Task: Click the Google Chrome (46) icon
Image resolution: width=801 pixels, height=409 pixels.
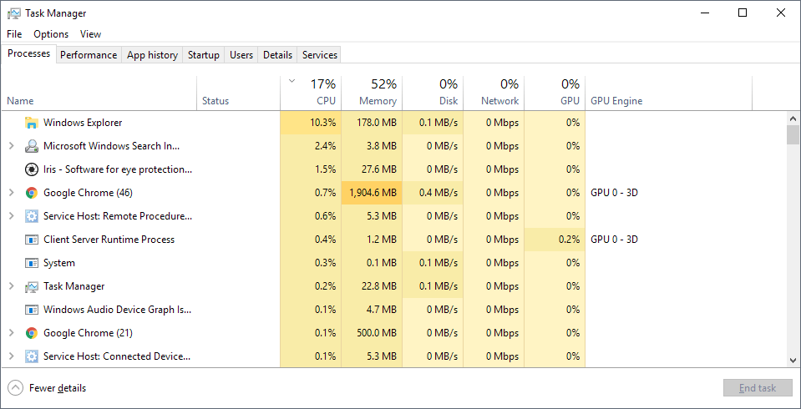Action: 32,193
